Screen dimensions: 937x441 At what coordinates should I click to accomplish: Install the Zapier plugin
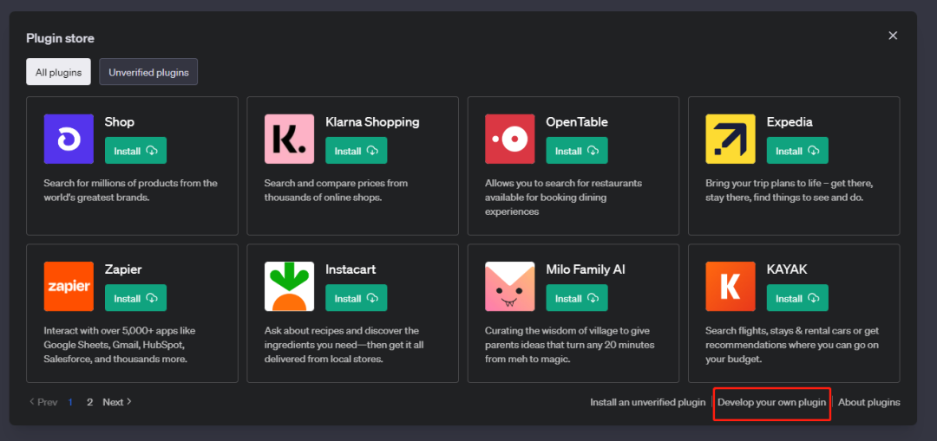[135, 298]
